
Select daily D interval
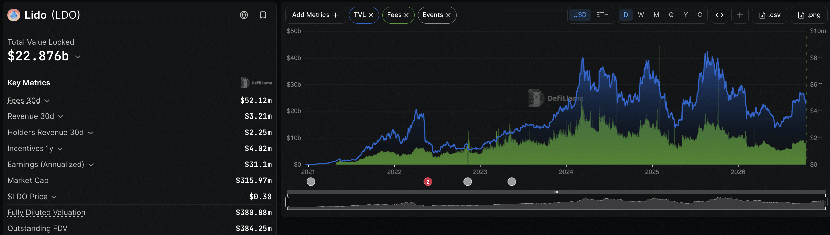tap(626, 15)
